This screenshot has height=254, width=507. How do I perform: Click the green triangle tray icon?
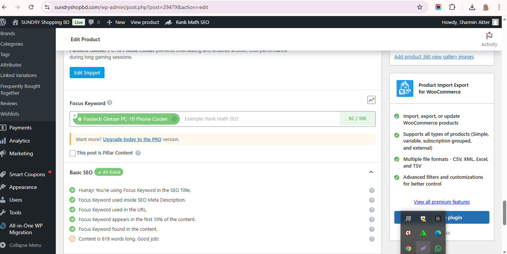pos(423,233)
